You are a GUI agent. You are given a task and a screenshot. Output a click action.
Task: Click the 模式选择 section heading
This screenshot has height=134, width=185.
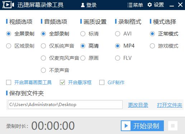(x=165, y=22)
